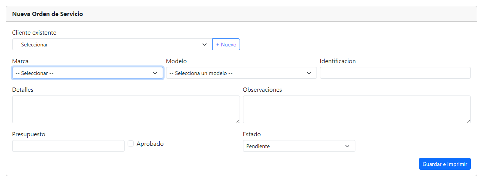
Task: Focus the Presupuesto input box
Action: coord(68,146)
